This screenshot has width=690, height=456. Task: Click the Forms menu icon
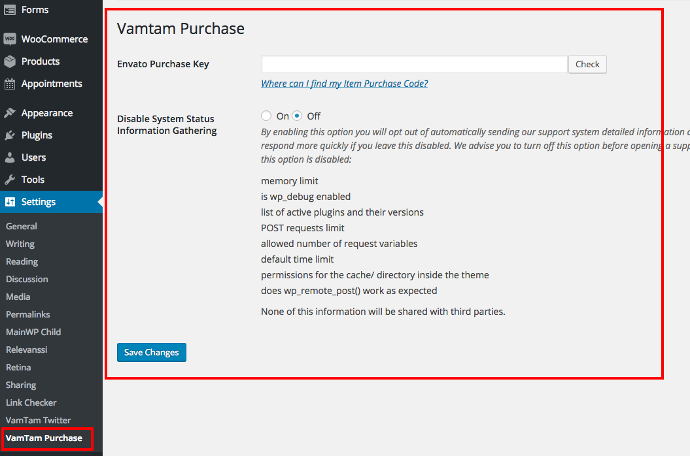click(x=10, y=10)
